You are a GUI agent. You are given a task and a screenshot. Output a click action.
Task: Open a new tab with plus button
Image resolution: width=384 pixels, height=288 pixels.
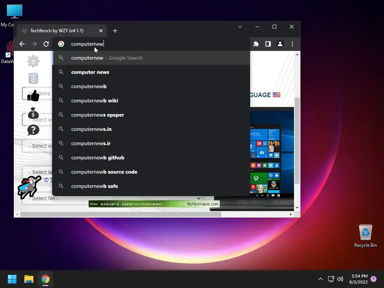click(x=115, y=31)
